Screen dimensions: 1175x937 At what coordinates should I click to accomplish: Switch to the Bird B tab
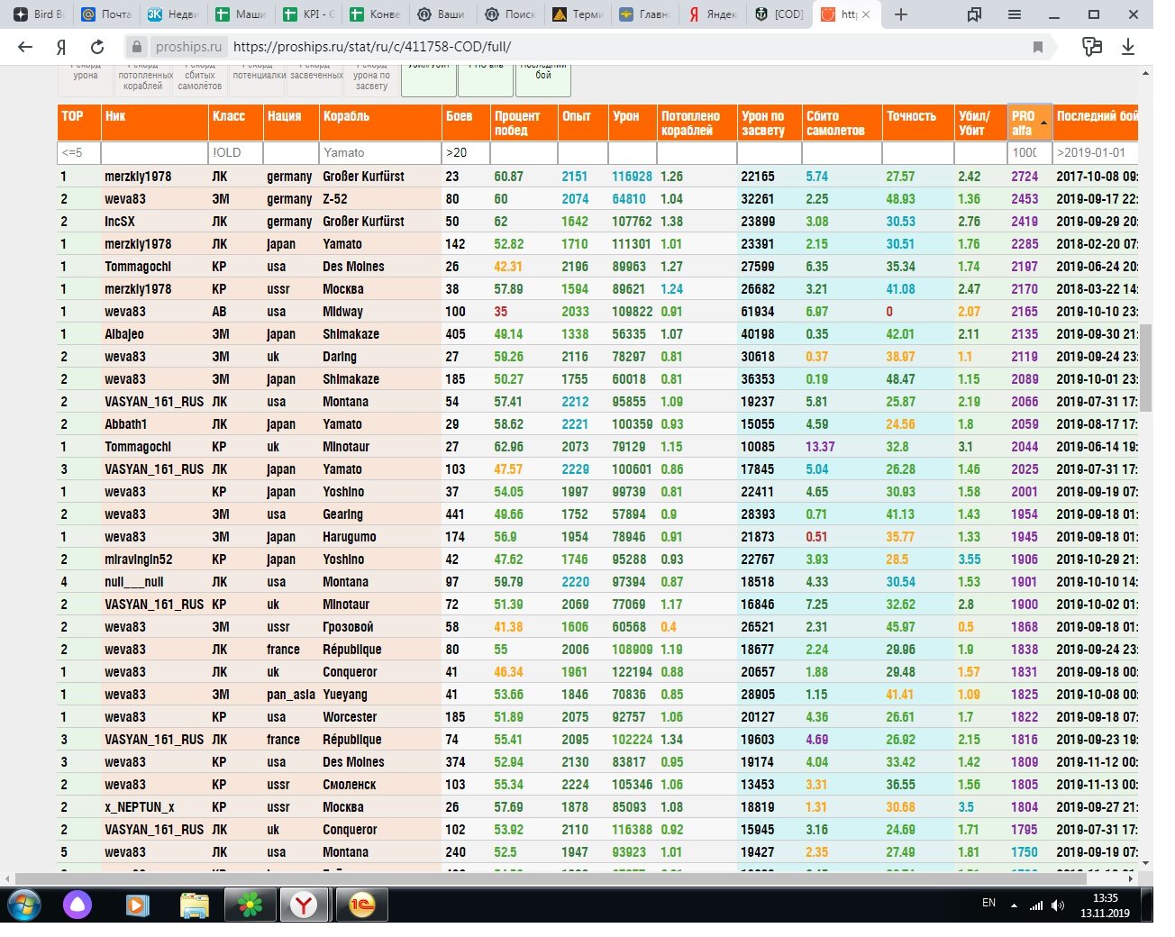click(38, 14)
